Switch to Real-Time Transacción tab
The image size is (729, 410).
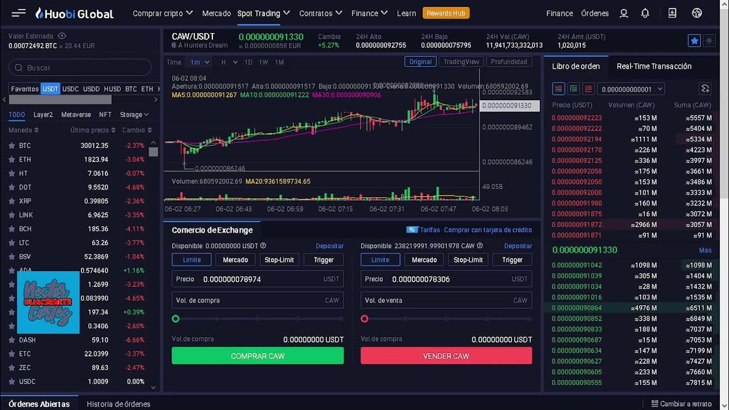pos(654,66)
